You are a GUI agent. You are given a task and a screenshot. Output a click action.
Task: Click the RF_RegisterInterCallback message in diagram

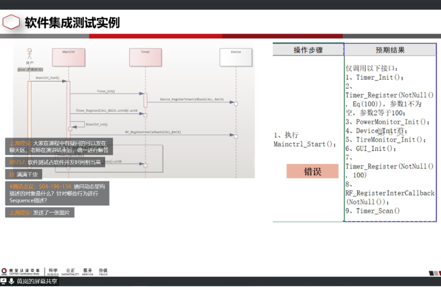coord(152,132)
